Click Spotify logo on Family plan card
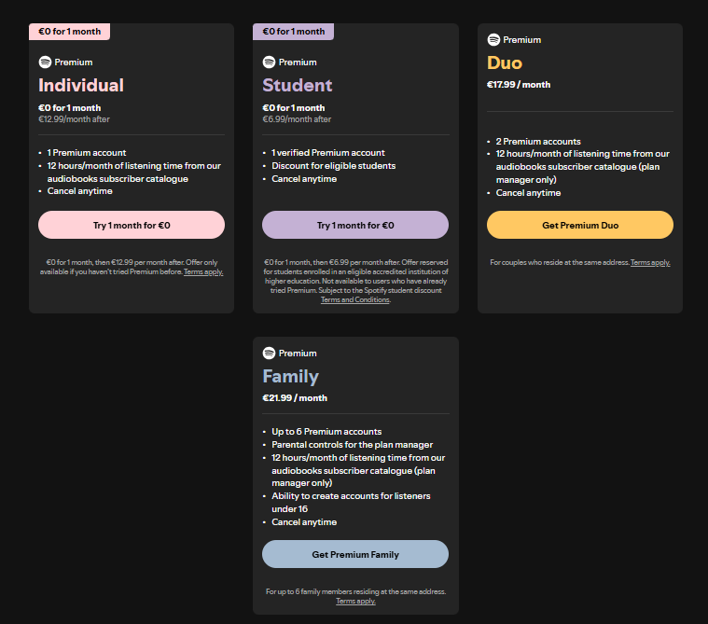Screen dimensions: 708x624 269,354
